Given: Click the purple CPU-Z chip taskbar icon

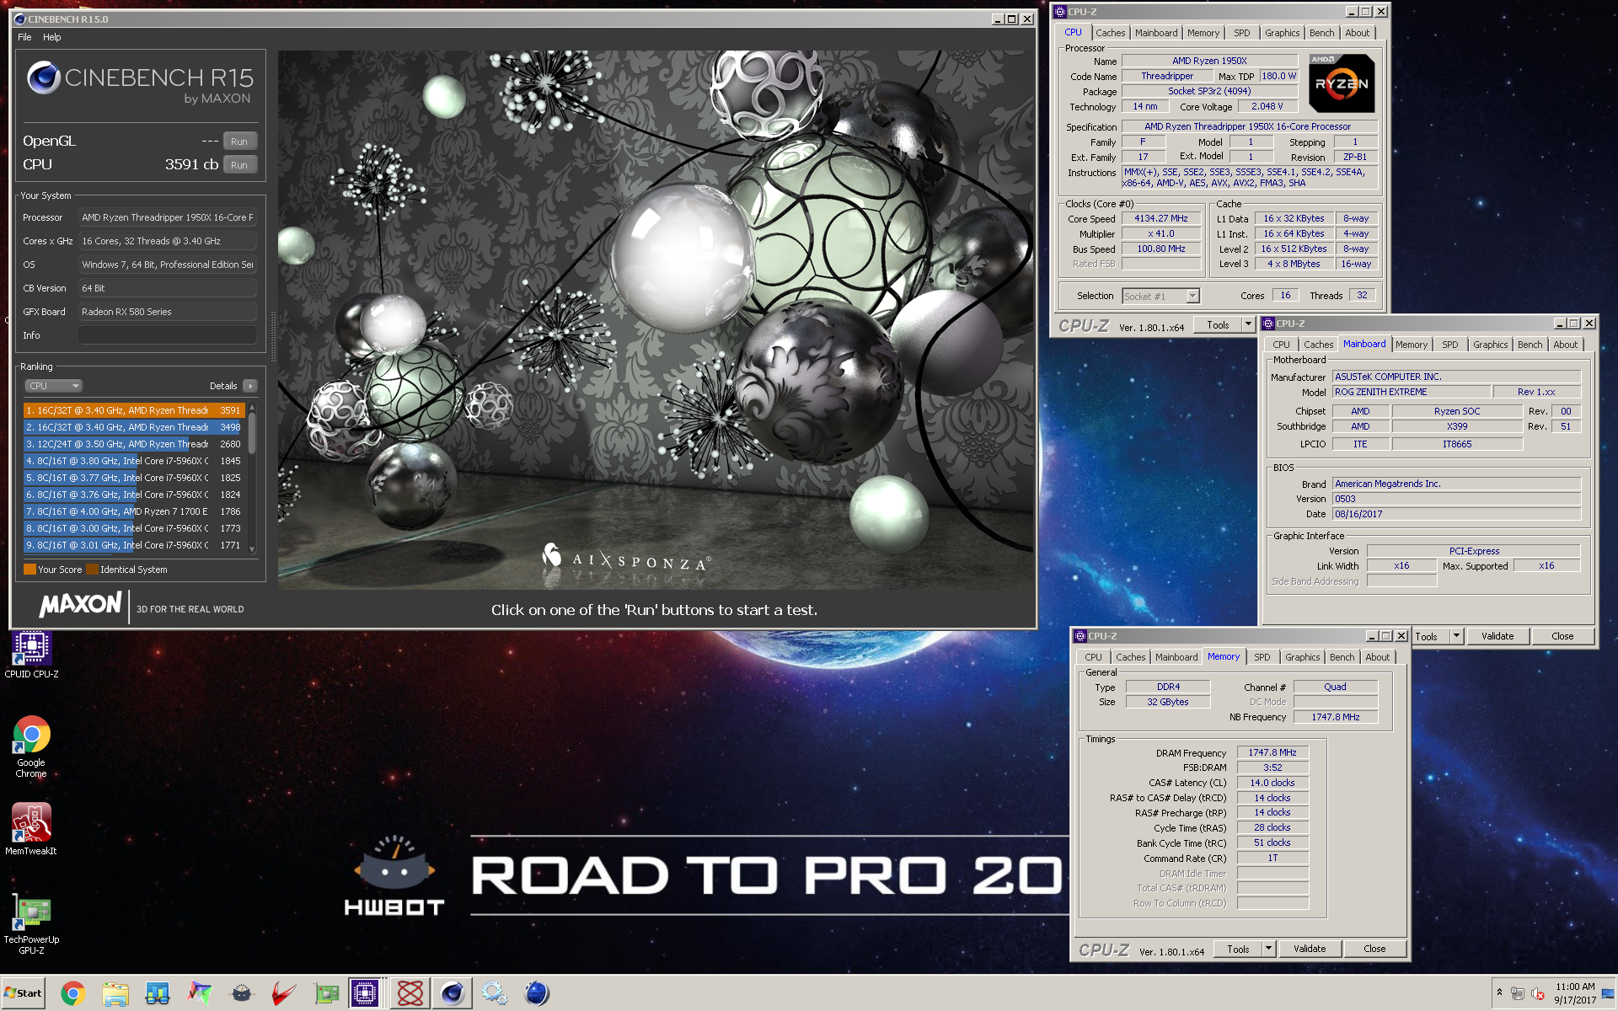Looking at the screenshot, I should pos(366,994).
